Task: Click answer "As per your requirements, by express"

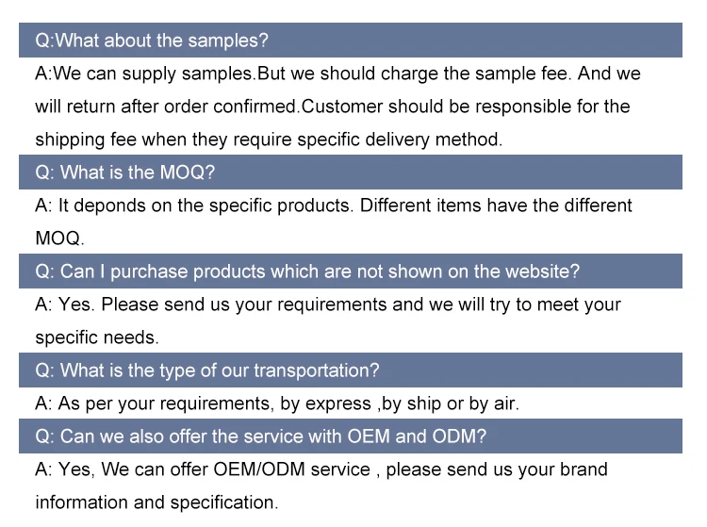Action: pyautogui.click(x=277, y=403)
